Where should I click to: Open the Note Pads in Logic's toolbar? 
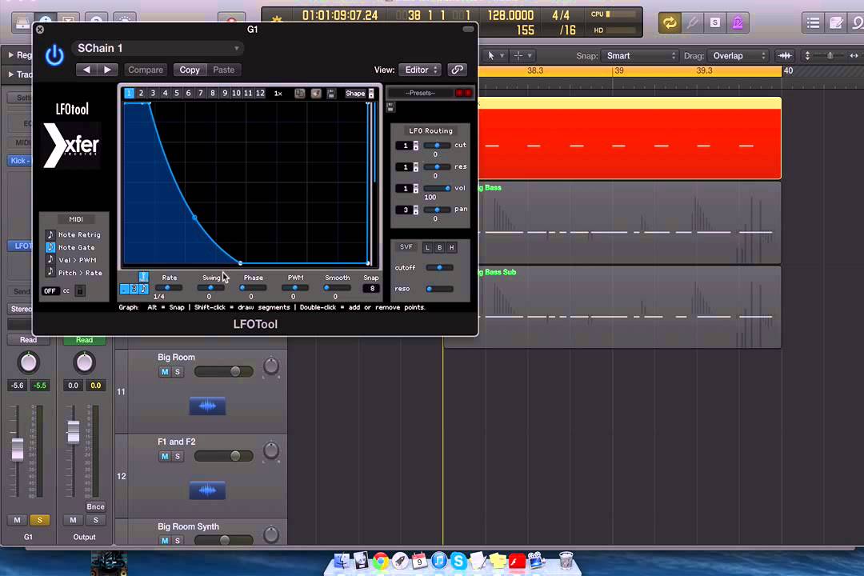[x=837, y=22]
